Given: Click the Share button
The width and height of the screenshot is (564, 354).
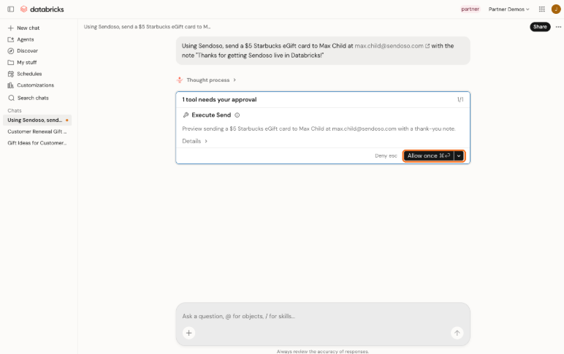Looking at the screenshot, I should coord(540,26).
